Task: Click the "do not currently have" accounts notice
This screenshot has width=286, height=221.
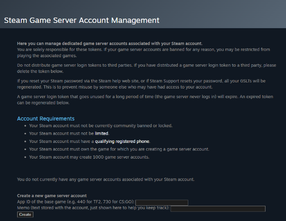Action: (105, 180)
